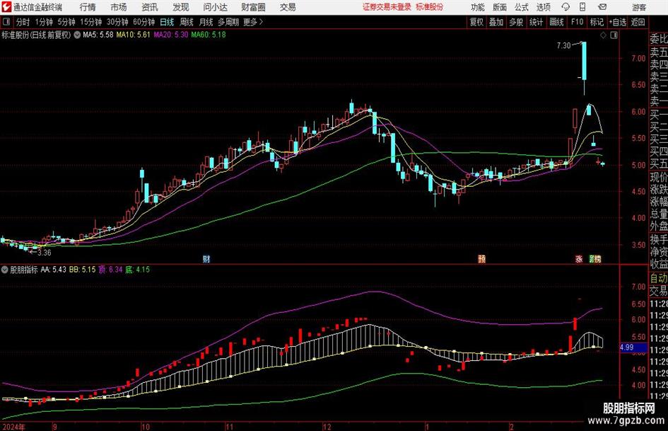
Task: Open the 市场 menu
Action: click(119, 7)
